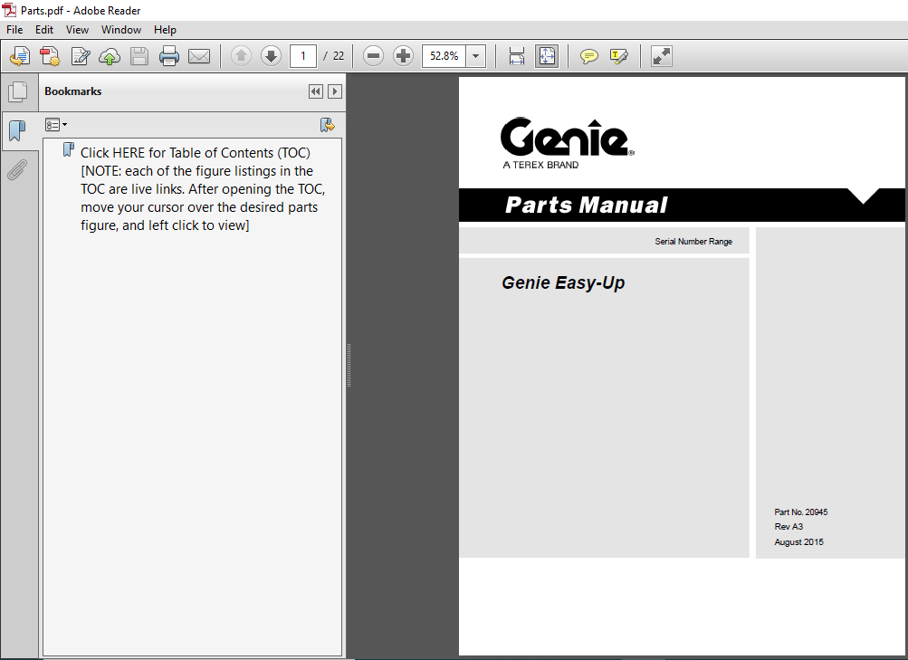Print the document using printer icon
Image resolution: width=908 pixels, height=660 pixels.
[x=169, y=56]
